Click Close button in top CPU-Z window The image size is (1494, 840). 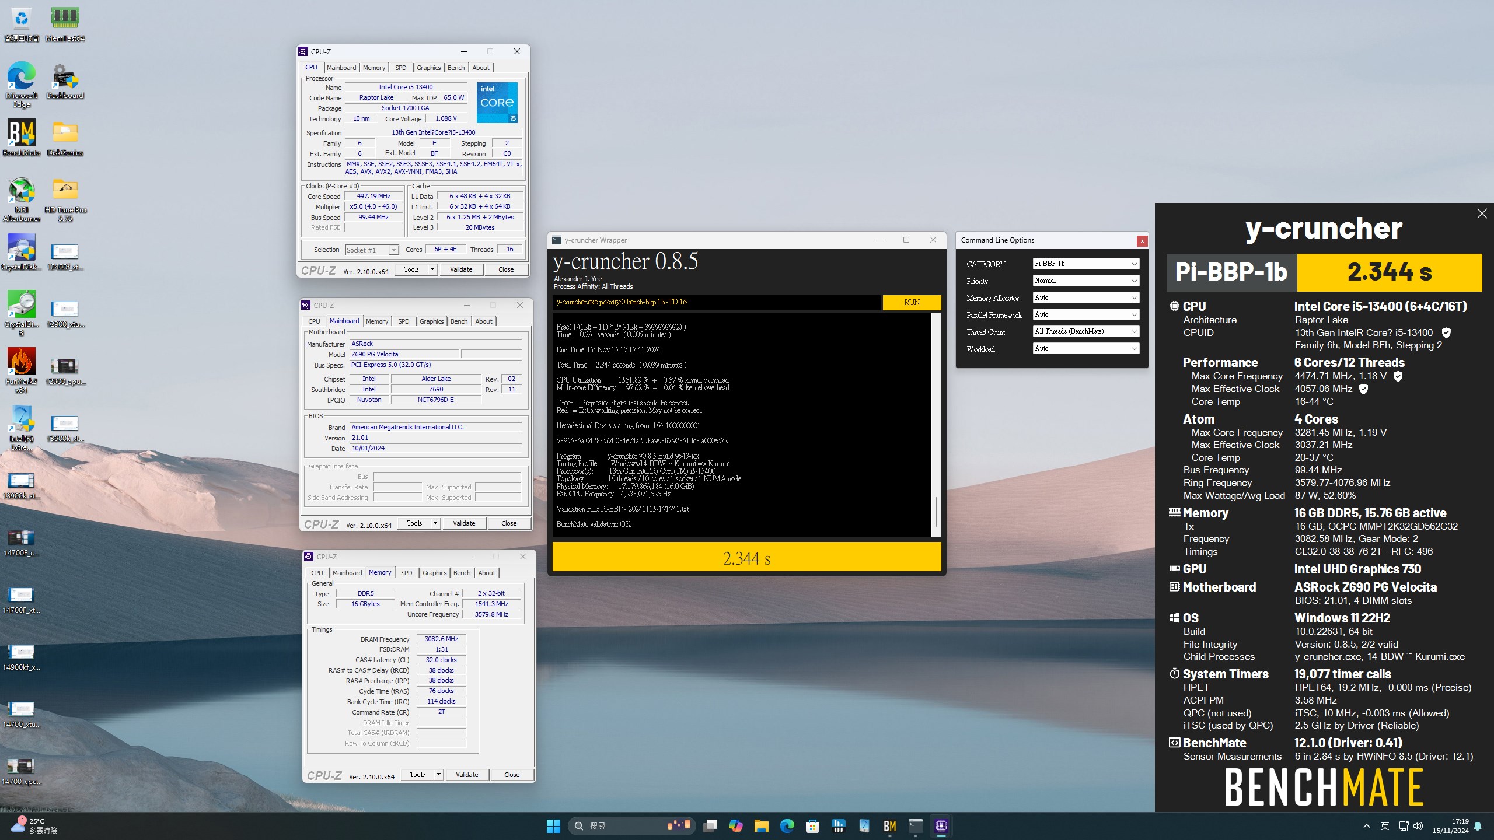[506, 269]
